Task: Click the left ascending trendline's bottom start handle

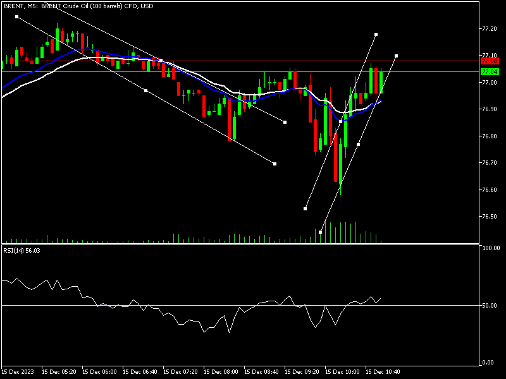Action: click(305, 208)
